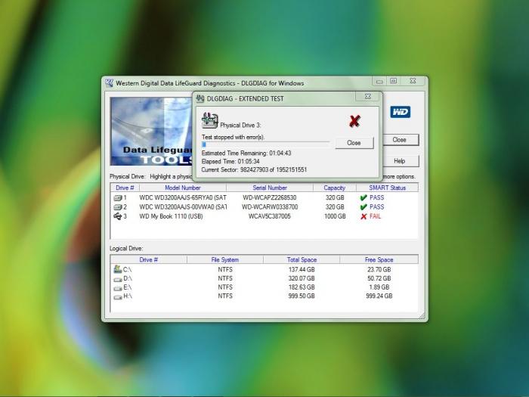Click the 23.70 GB free space value
529x397 pixels.
point(379,270)
